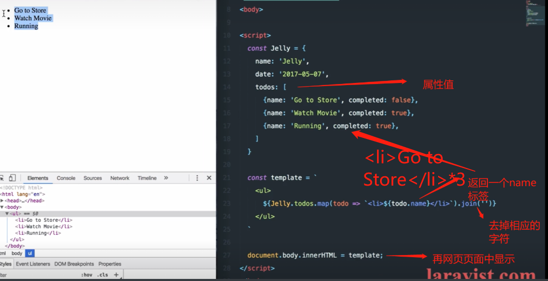The height and width of the screenshot is (281, 548).
Task: Open the Sources tab
Action: point(93,178)
